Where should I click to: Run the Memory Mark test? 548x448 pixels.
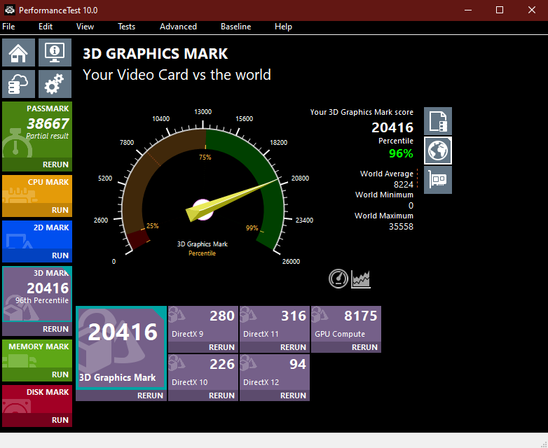click(x=37, y=374)
